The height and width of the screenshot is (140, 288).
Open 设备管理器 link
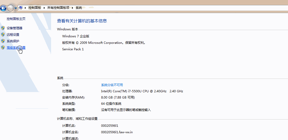[15, 28]
